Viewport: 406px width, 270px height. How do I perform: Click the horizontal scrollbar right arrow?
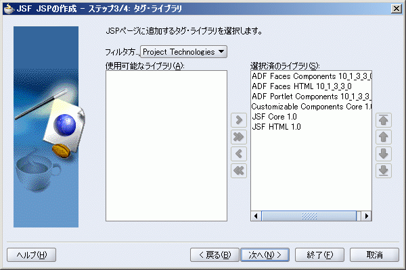(x=366, y=216)
